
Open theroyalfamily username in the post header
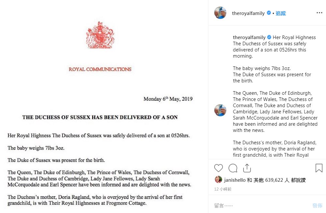point(248,13)
